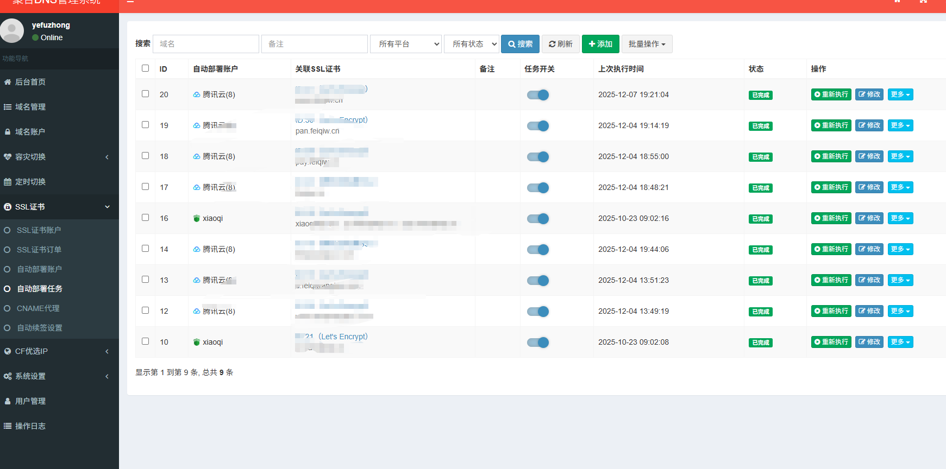Open the SSL证书订单 submenu item
This screenshot has height=469, width=946.
click(x=39, y=250)
